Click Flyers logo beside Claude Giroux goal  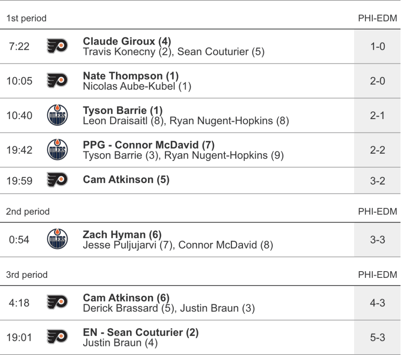pyautogui.click(x=57, y=47)
